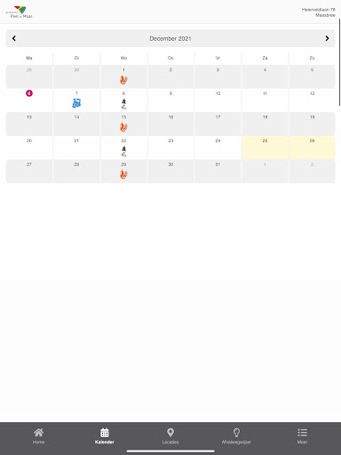Go to next month arrow
This screenshot has width=341, height=455.
click(327, 38)
